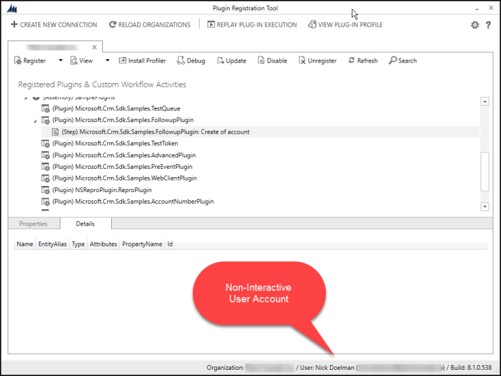
Task: Click the Register button
Action: pos(30,60)
